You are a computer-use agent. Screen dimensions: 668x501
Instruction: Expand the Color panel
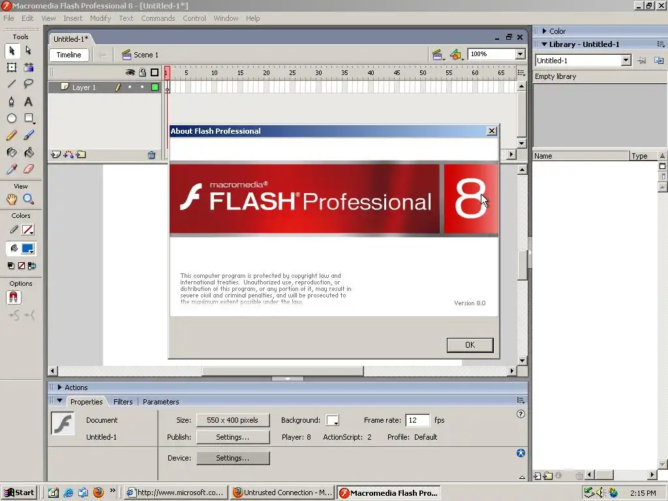click(x=545, y=31)
